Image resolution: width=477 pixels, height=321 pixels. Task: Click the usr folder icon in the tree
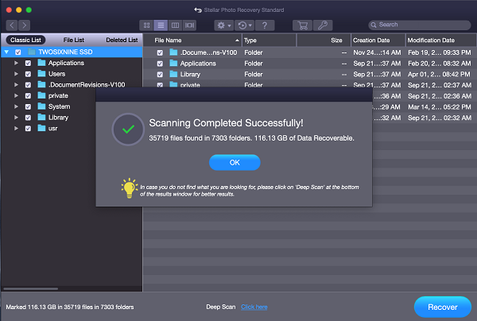tap(41, 128)
